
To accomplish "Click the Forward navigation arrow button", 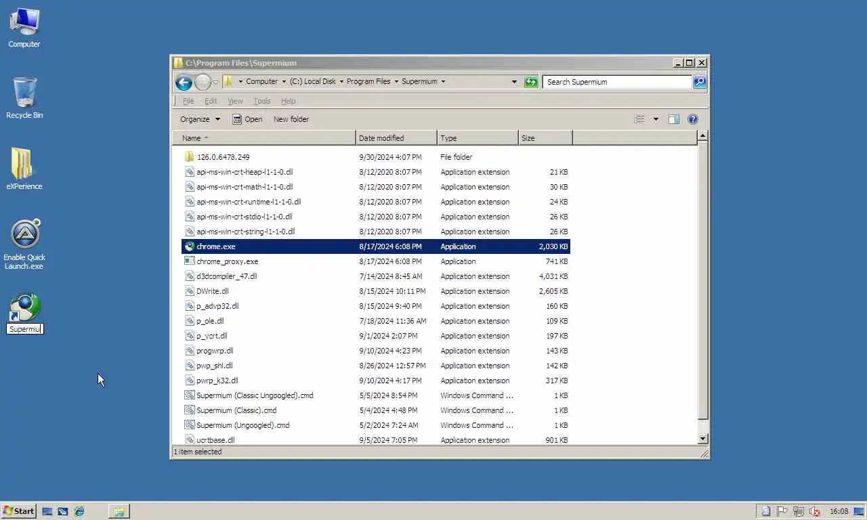I will click(203, 82).
